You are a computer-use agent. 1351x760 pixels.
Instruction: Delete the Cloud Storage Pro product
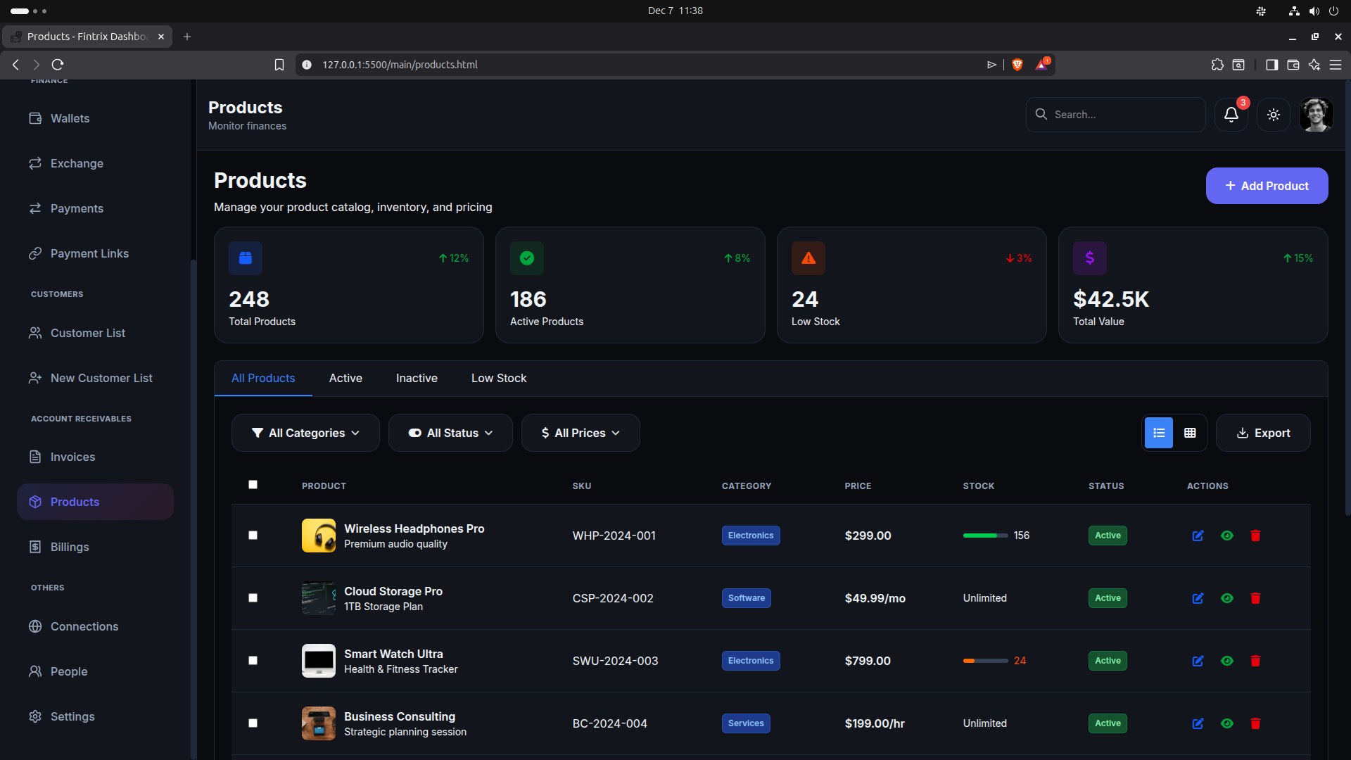[x=1255, y=598]
